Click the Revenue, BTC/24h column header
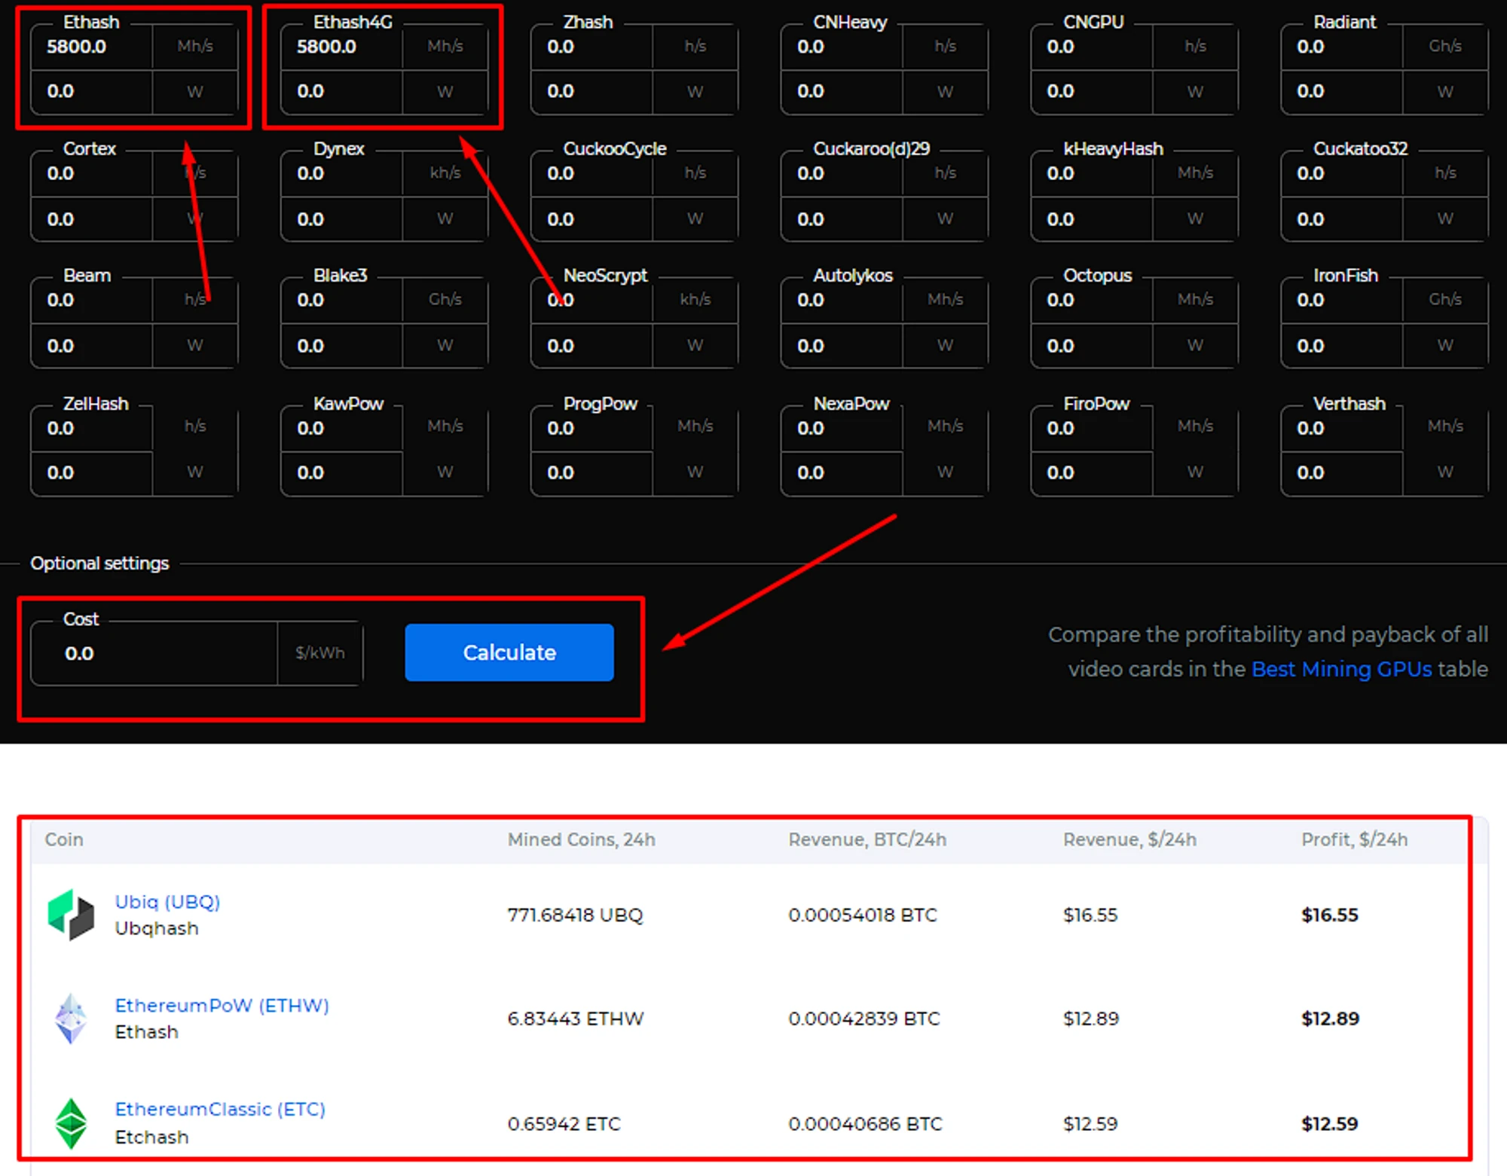This screenshot has width=1507, height=1176. (867, 839)
